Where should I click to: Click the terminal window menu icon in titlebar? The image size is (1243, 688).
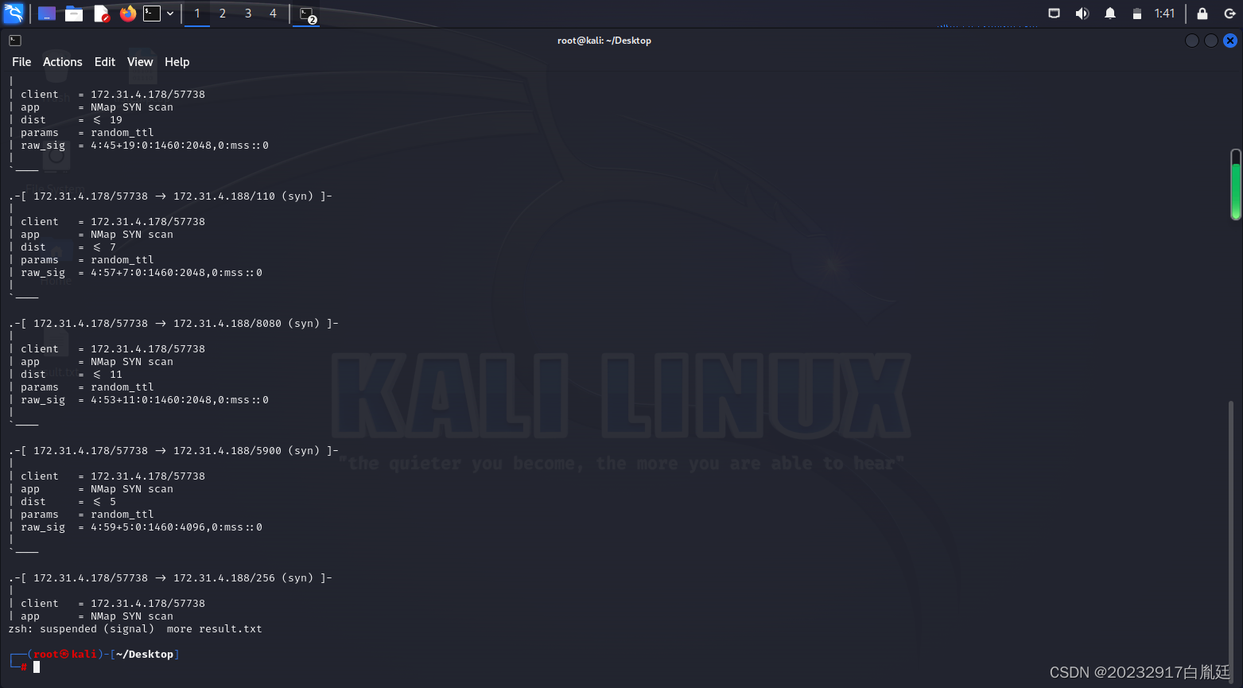point(15,41)
